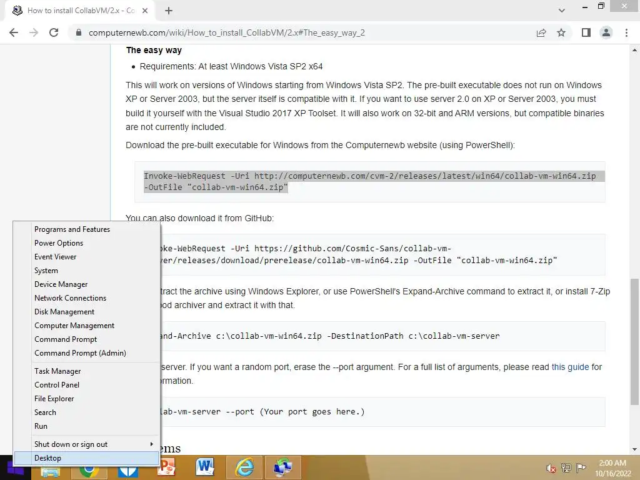This screenshot has width=640, height=480.
Task: Open Device Manager
Action: (x=86, y=284)
